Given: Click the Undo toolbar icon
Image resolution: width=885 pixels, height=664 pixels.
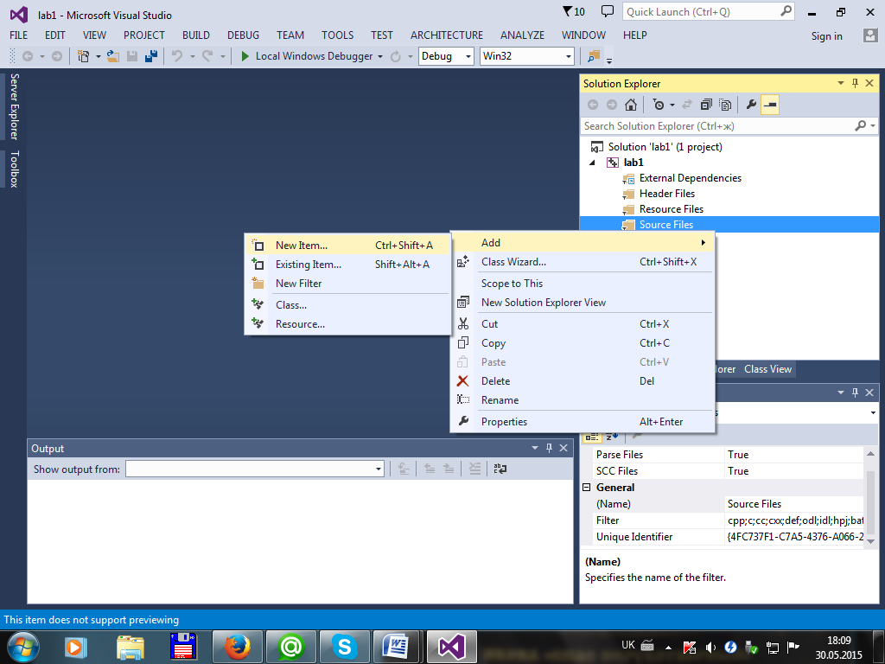Looking at the screenshot, I should click(177, 56).
